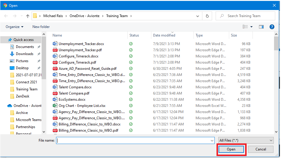Open the Microsoft Teams folder
282x159 pixels.
(29, 120)
